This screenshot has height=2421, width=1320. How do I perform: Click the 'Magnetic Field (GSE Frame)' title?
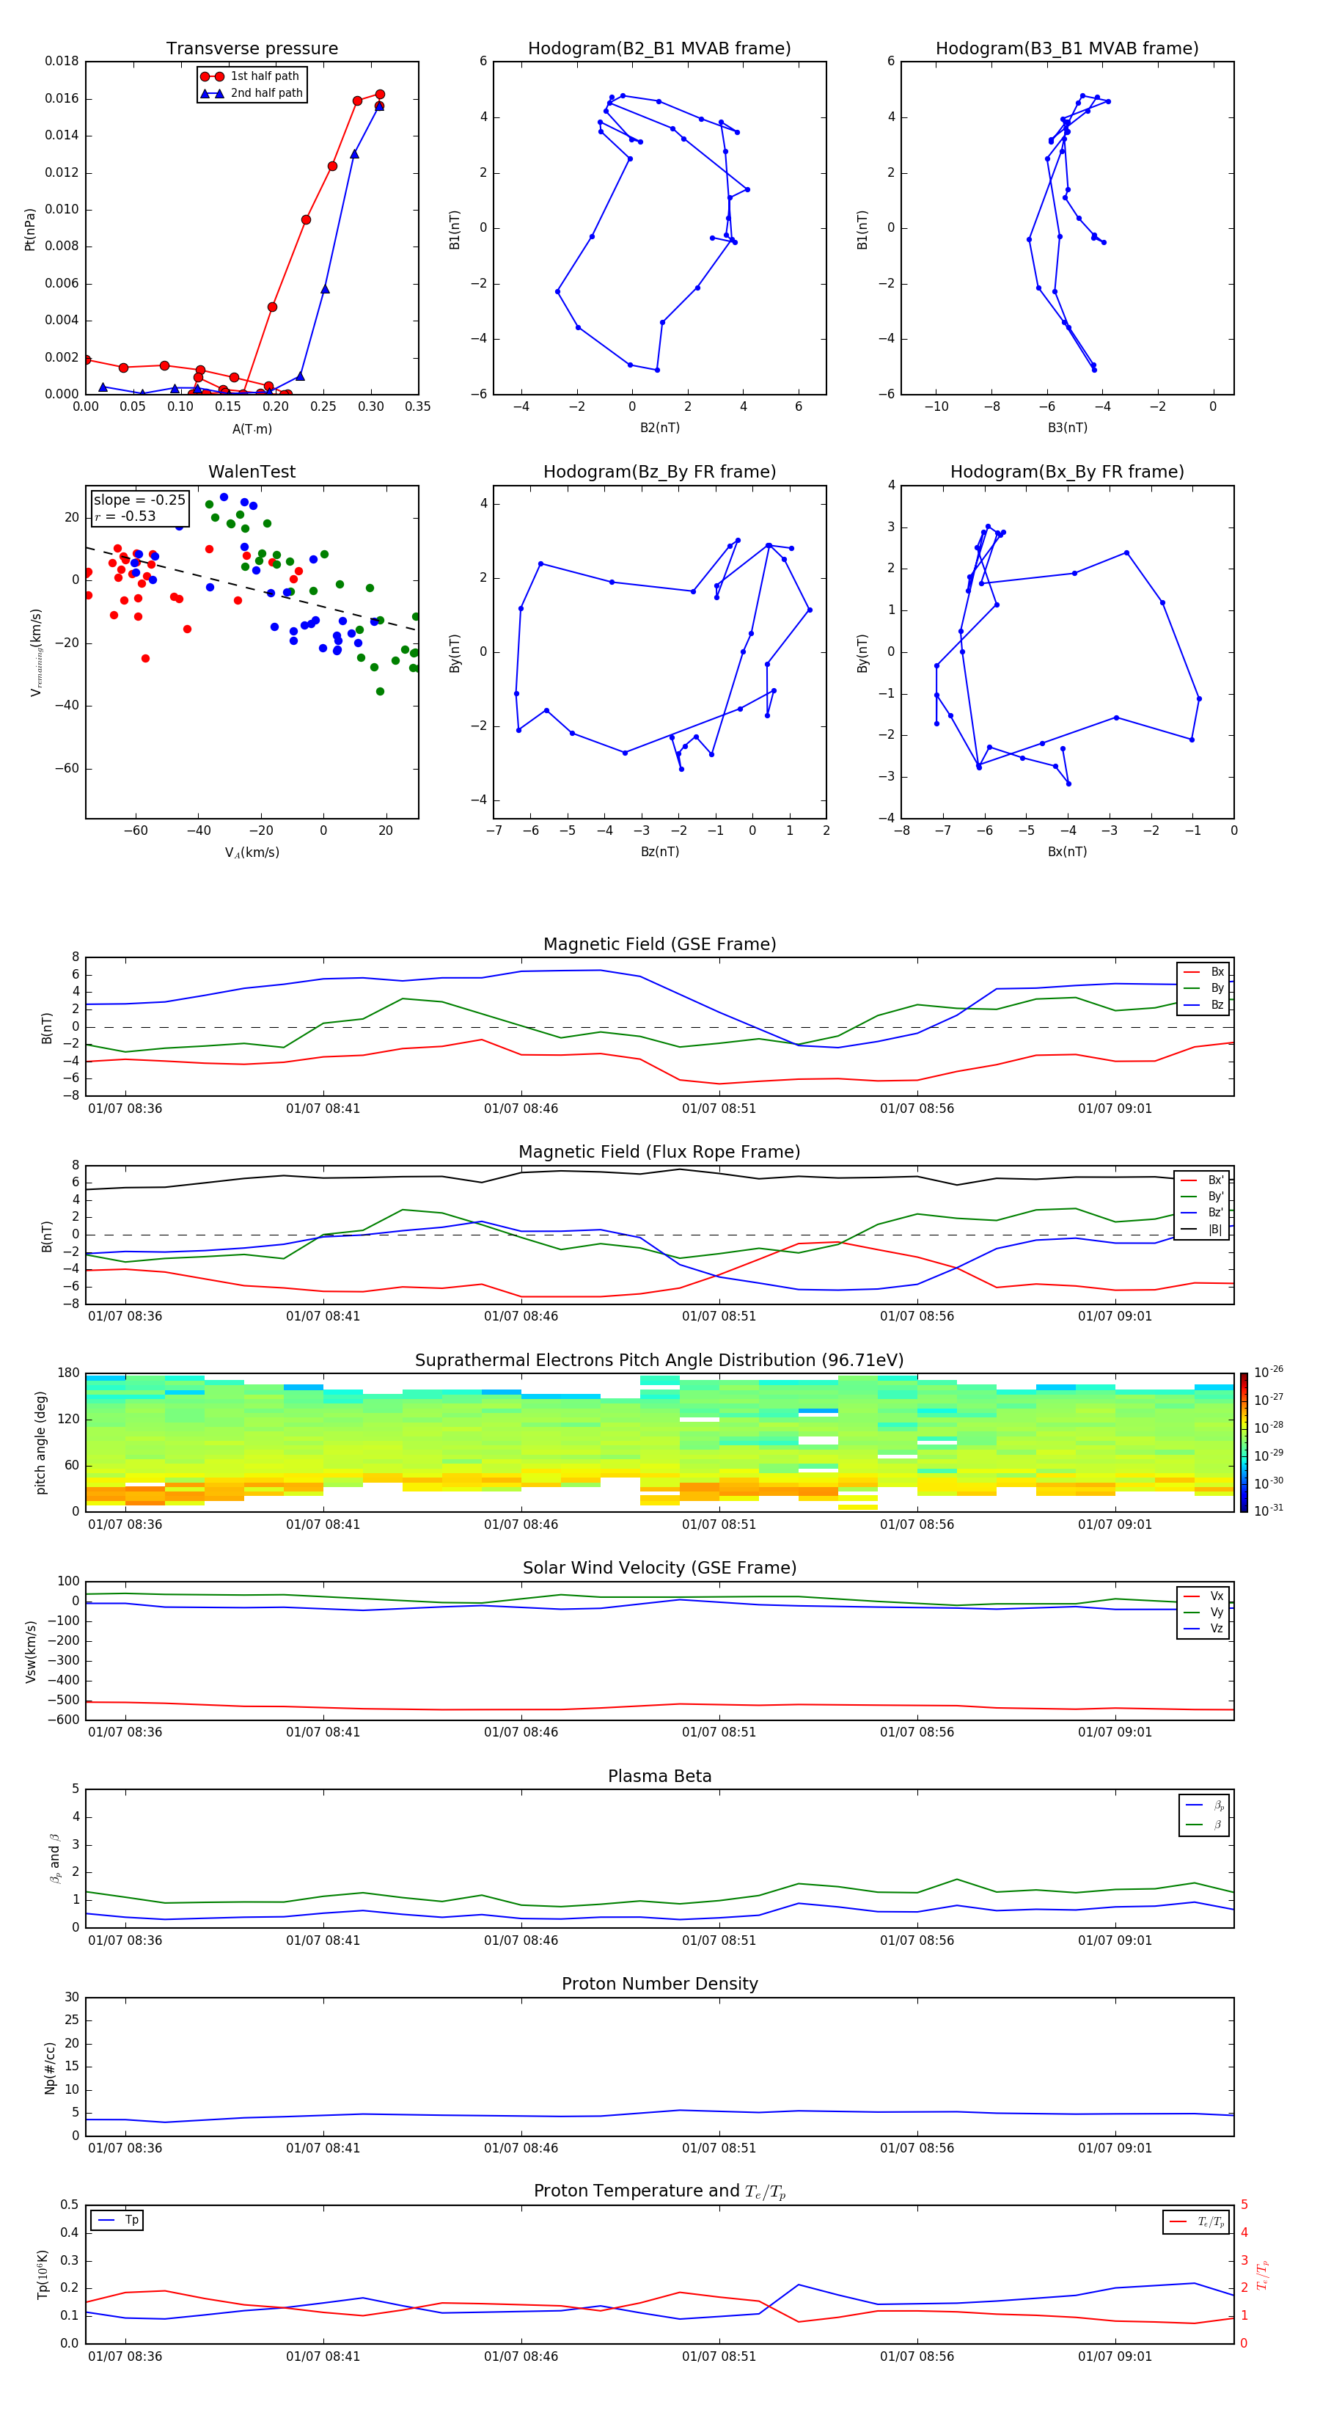click(659, 944)
